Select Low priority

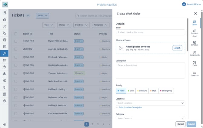point(131,91)
